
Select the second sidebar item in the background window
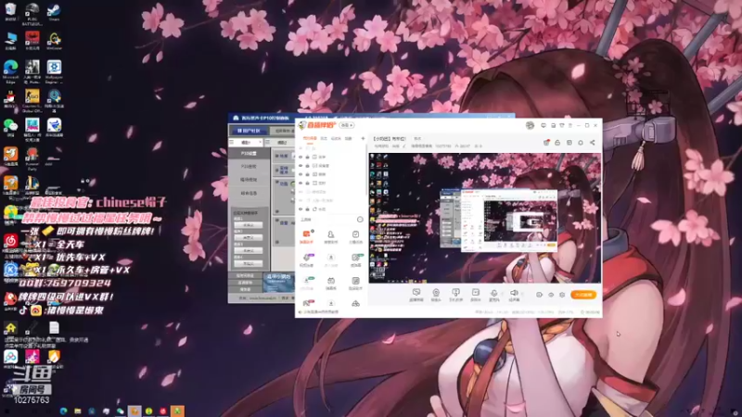[x=249, y=167]
